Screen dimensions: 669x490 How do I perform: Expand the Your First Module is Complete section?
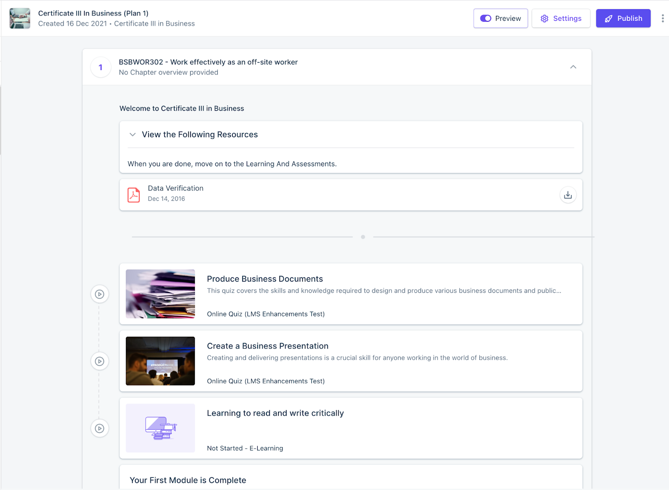click(x=187, y=480)
